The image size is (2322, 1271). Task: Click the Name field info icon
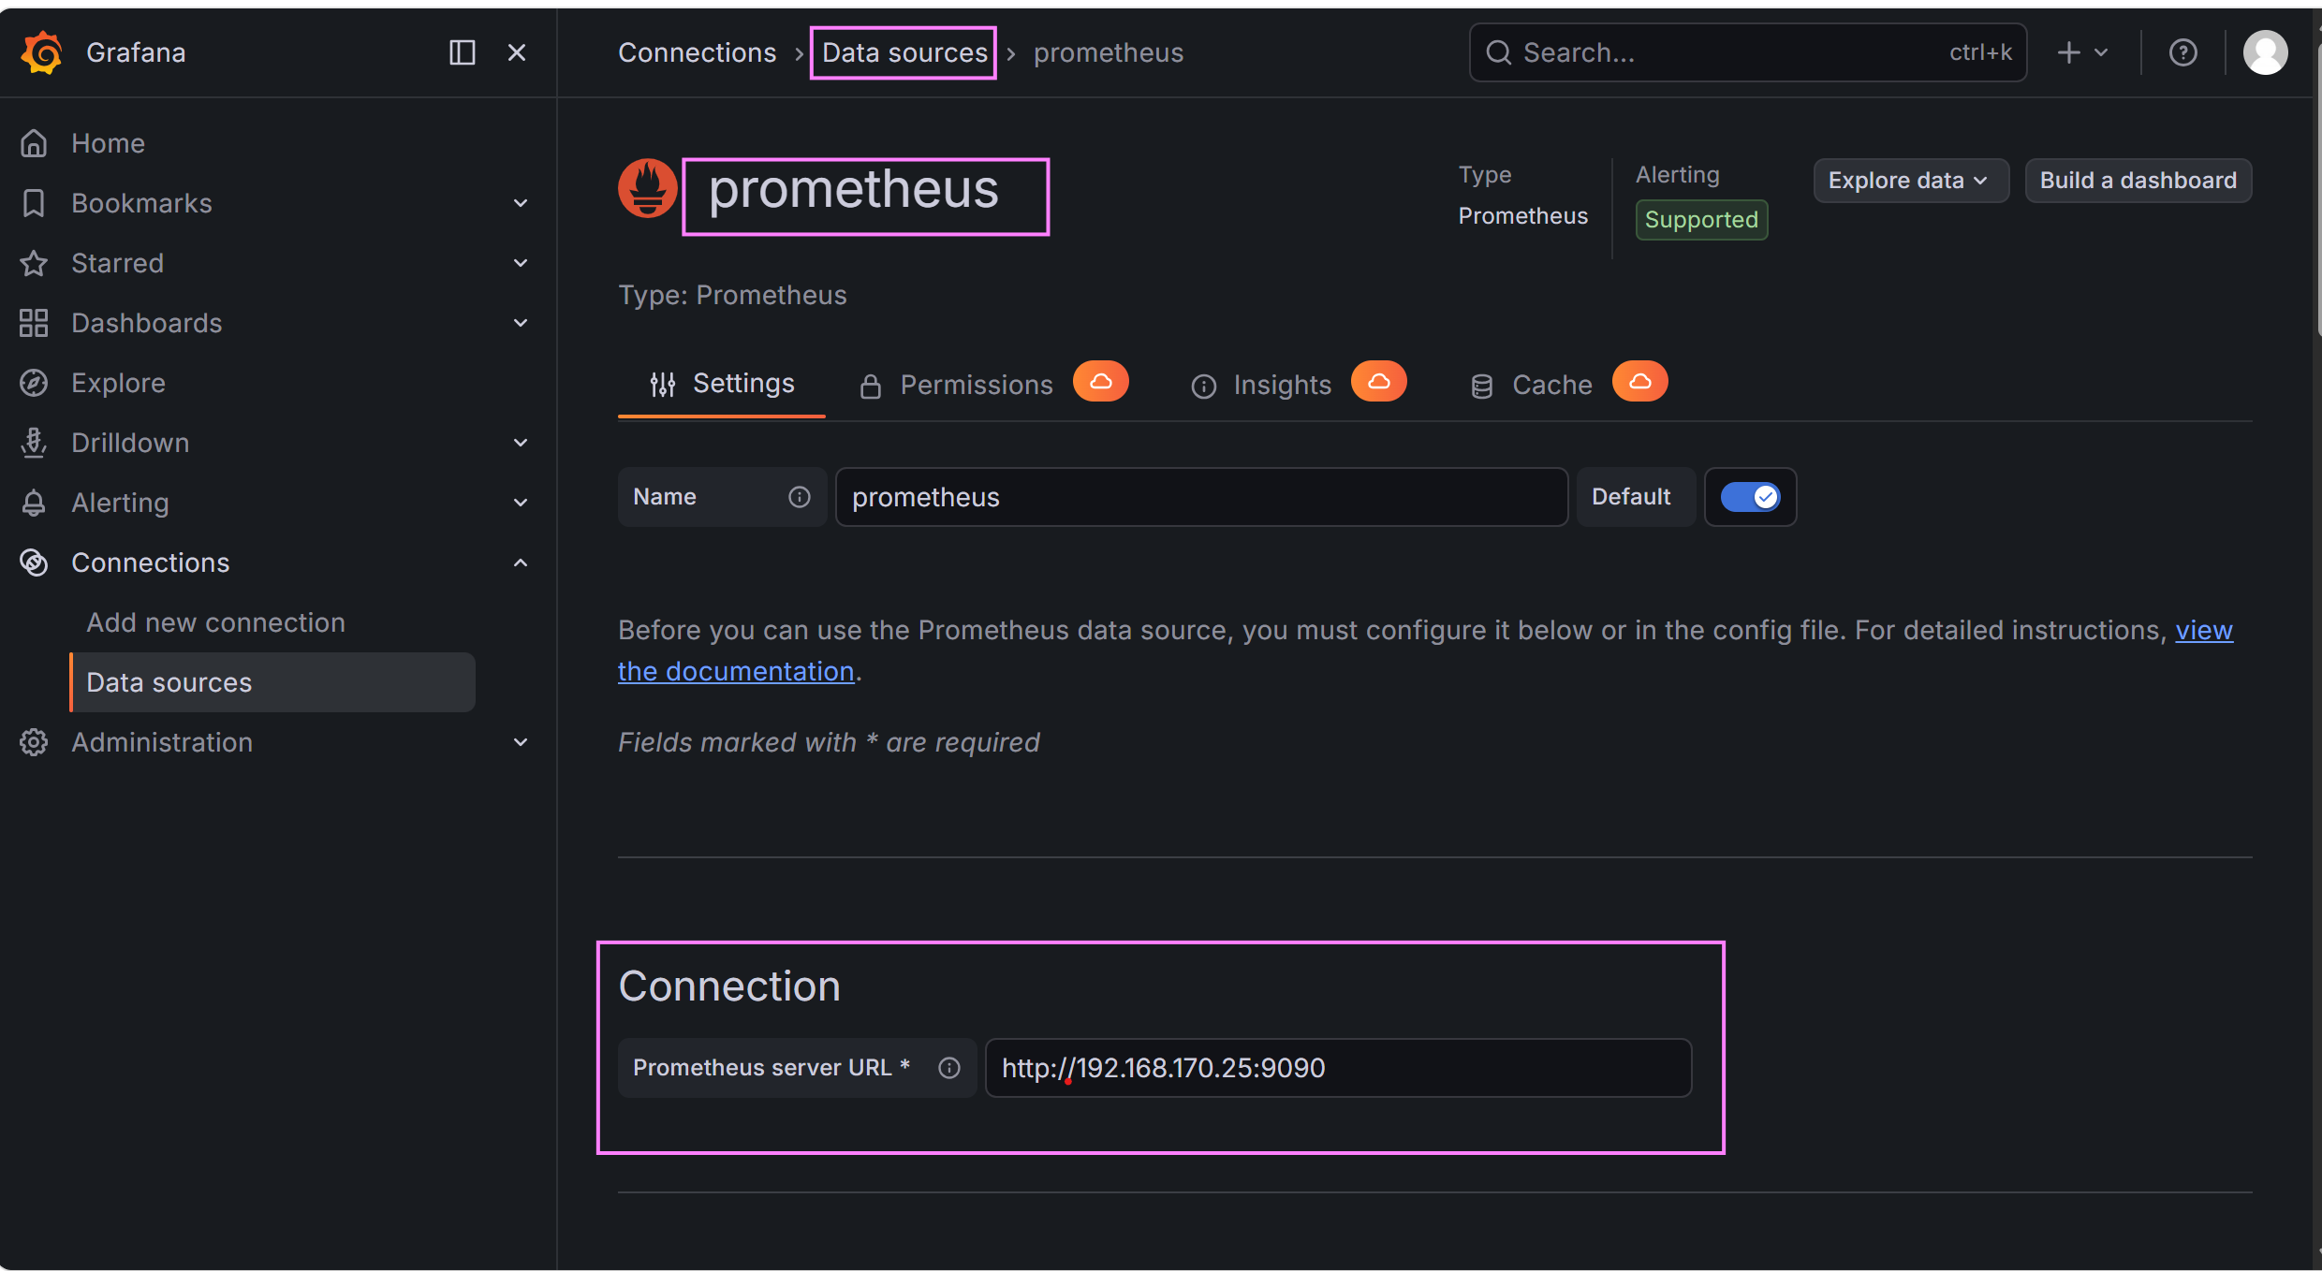pyautogui.click(x=799, y=497)
